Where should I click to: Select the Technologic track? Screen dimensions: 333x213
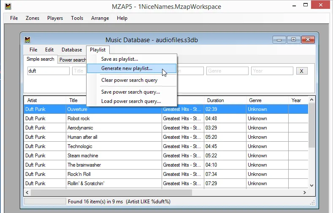point(166,146)
